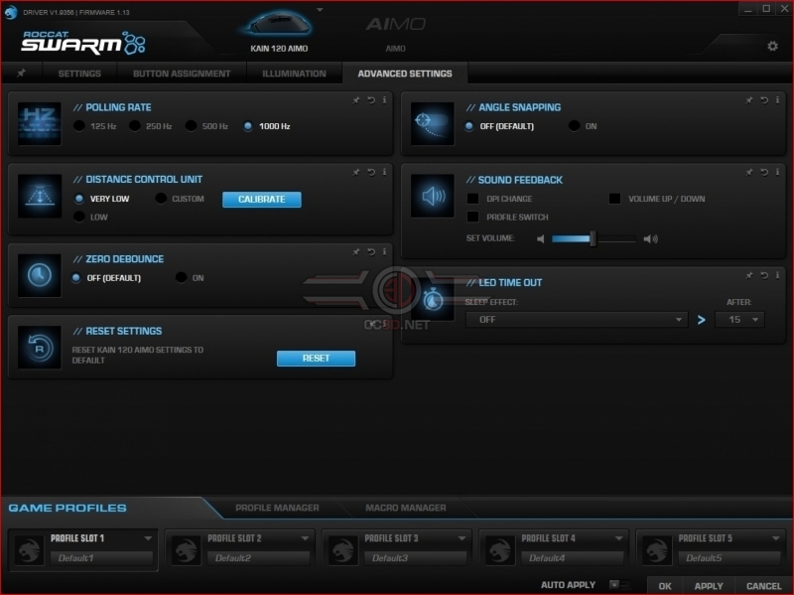
Task: Click the loud speaker icon at the volume slider's right end
Action: tap(651, 238)
